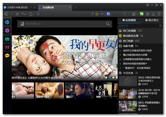Open 那些年的电影审查国难户 item

coord(135,63)
